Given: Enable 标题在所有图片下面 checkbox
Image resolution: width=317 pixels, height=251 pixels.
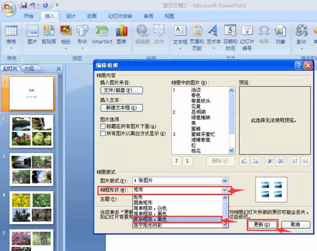Looking at the screenshot, I should (103, 126).
